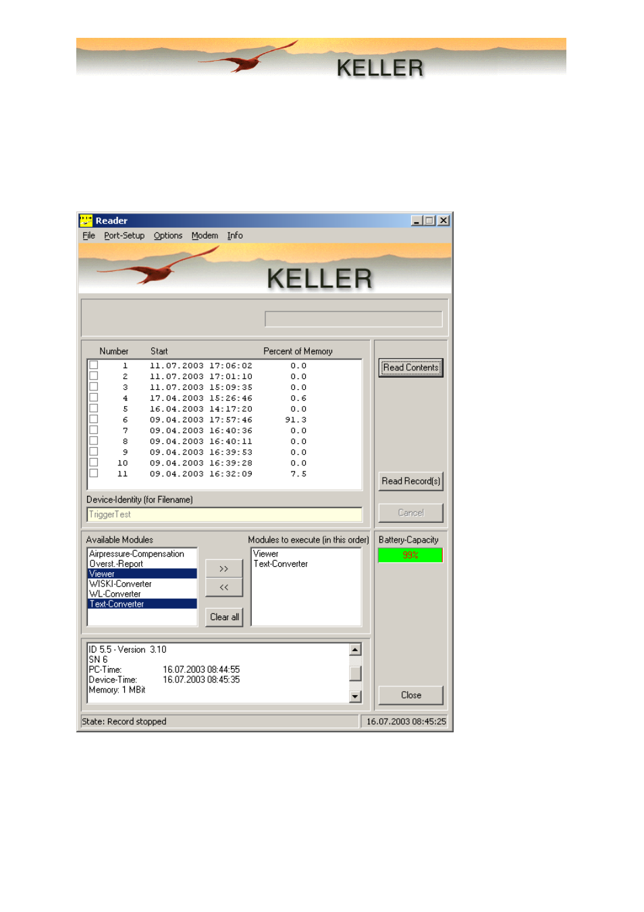
Task: Click the 7.5 percent of memory value
Action: (x=298, y=474)
